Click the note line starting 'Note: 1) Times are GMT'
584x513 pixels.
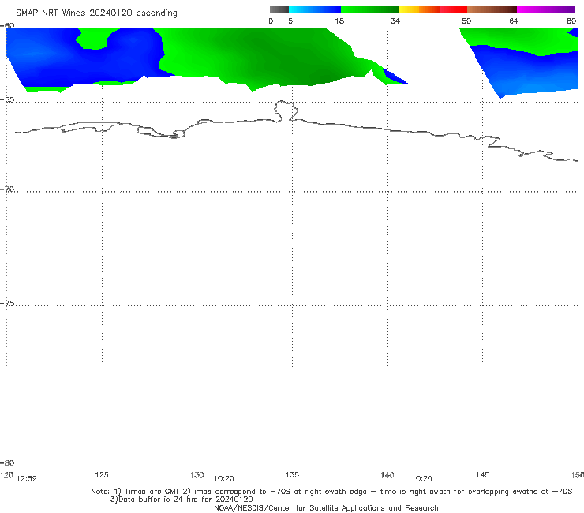point(331,492)
